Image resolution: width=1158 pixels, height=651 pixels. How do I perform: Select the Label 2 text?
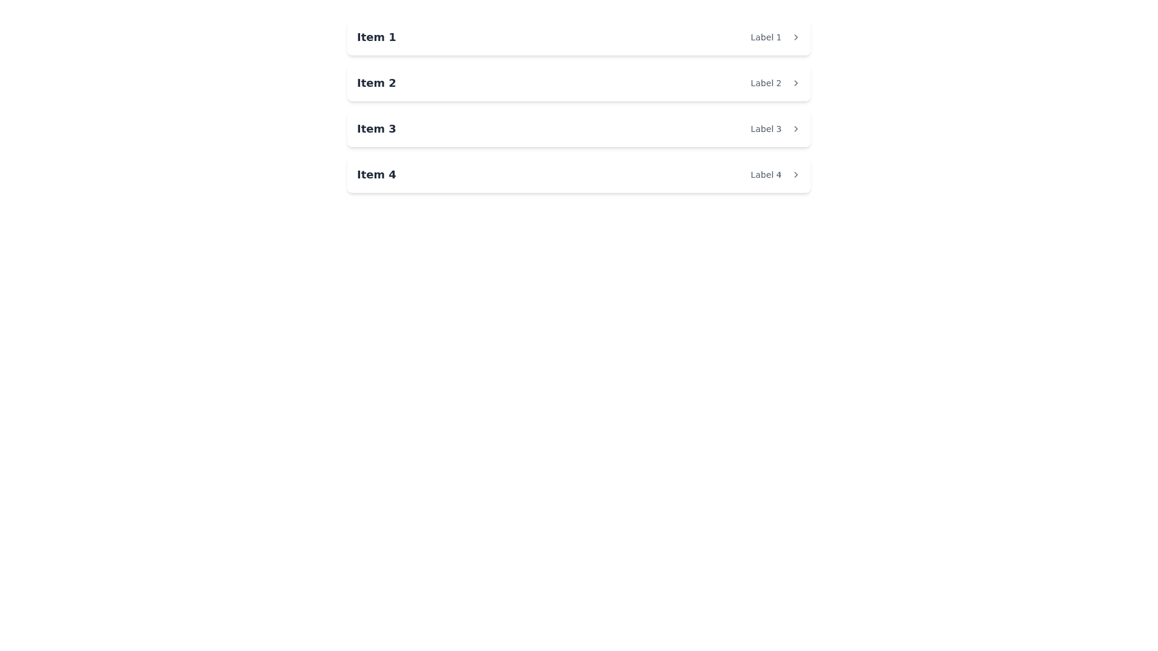tap(765, 83)
